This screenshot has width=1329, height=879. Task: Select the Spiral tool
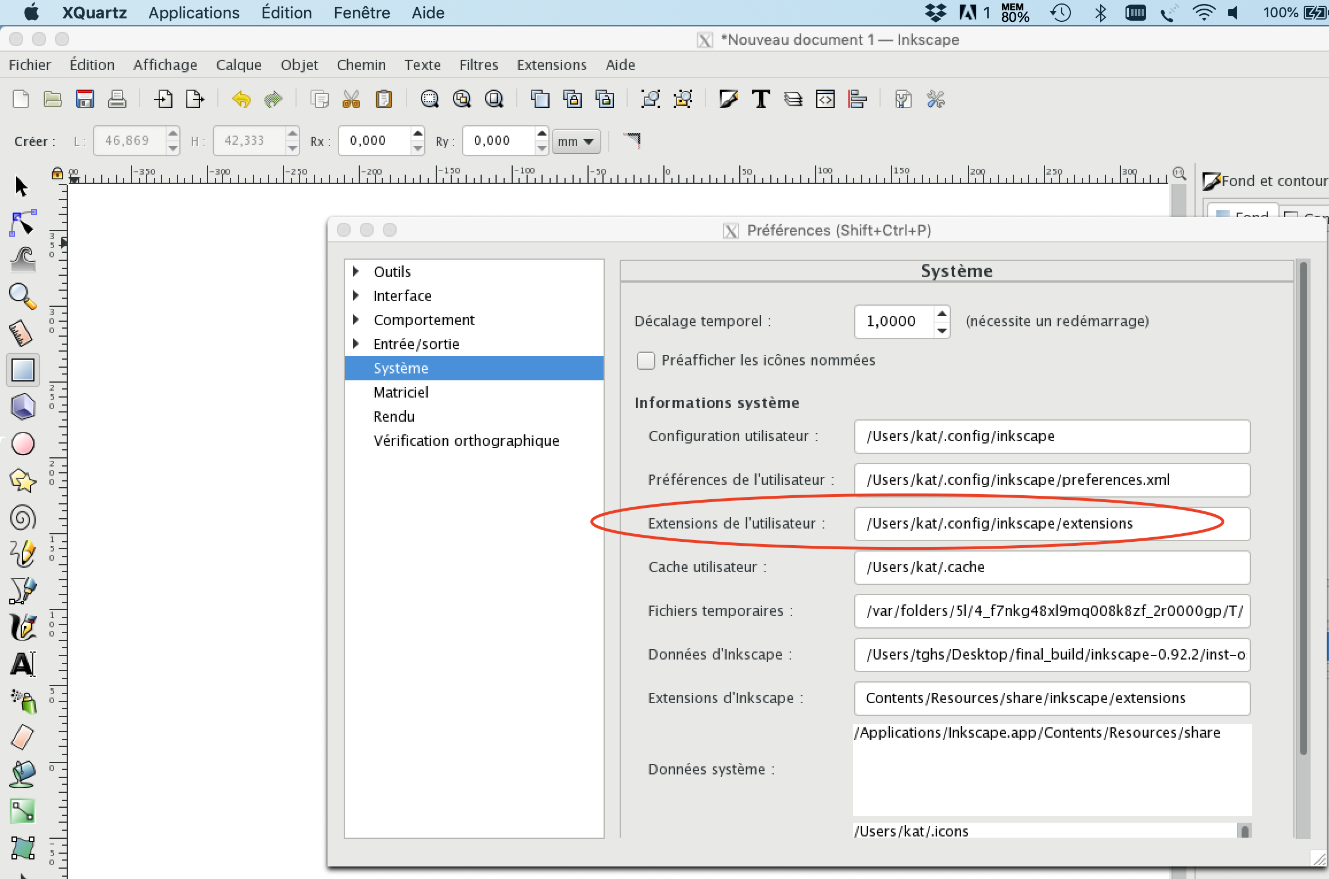tap(23, 517)
